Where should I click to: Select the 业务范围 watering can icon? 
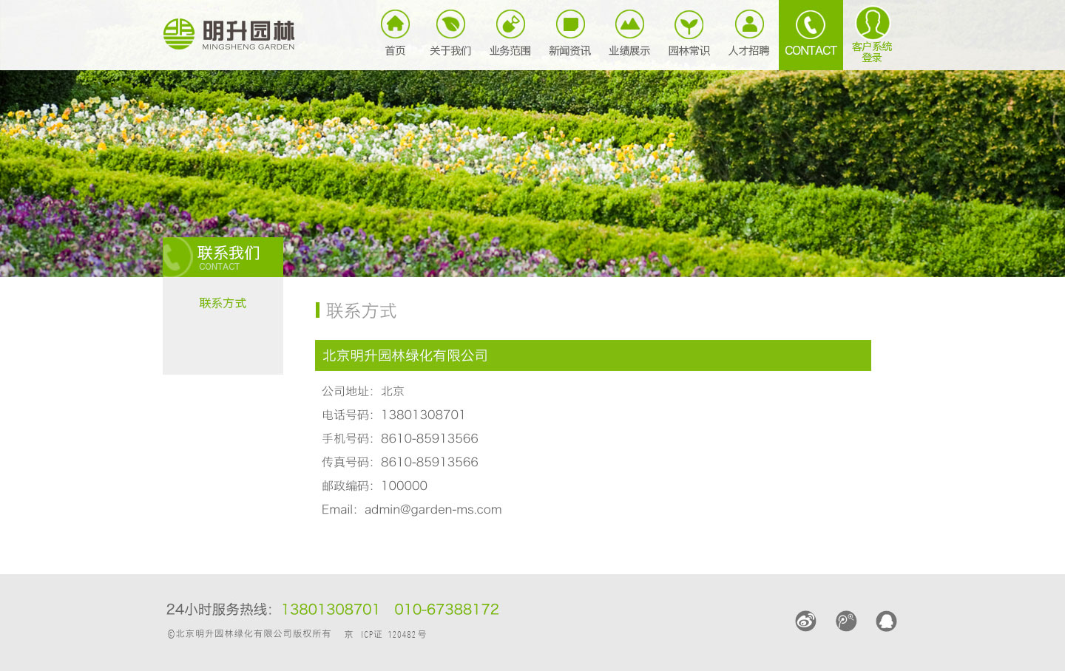tap(510, 25)
